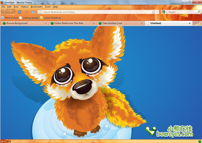Open the list all tabs dropdown

pos(201,23)
